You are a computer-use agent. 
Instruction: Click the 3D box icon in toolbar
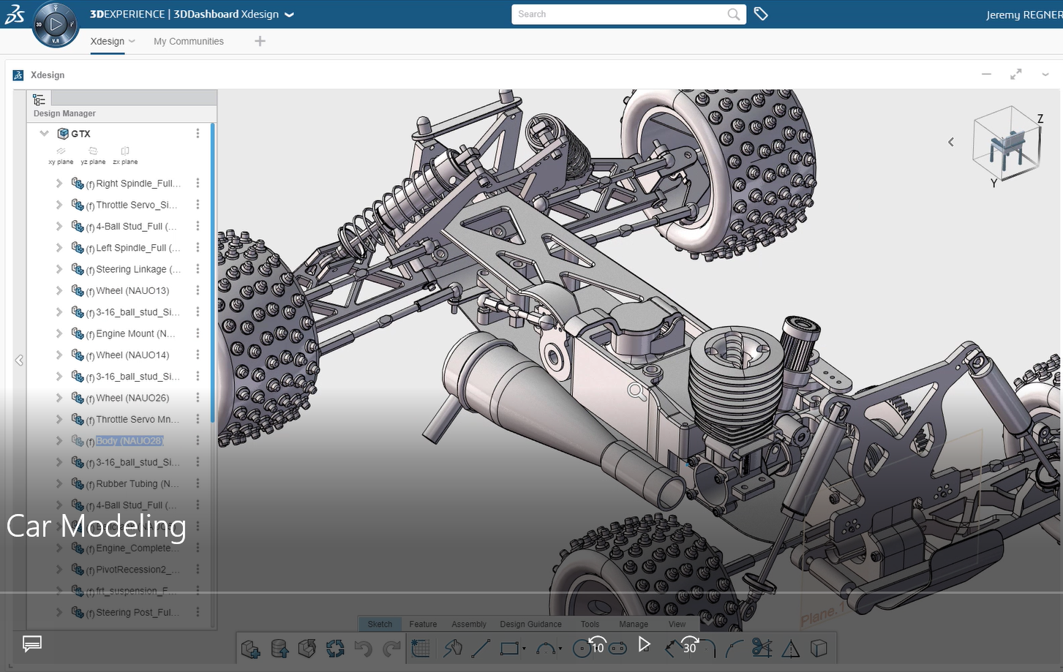click(819, 649)
